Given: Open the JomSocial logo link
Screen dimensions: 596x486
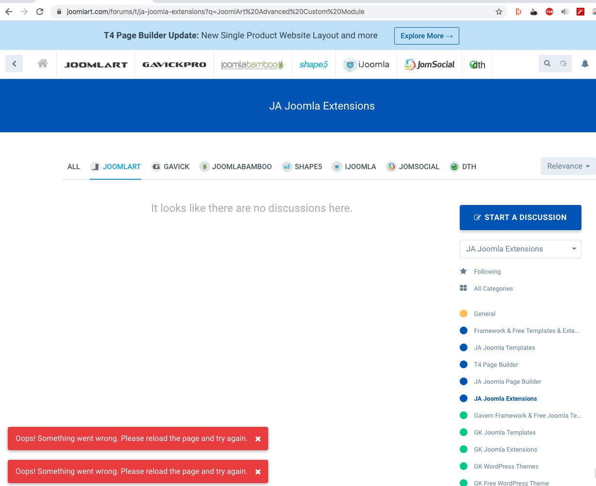Looking at the screenshot, I should pos(430,64).
